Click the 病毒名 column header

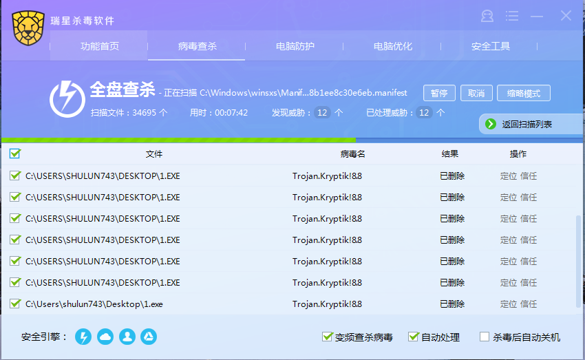pyautogui.click(x=352, y=153)
